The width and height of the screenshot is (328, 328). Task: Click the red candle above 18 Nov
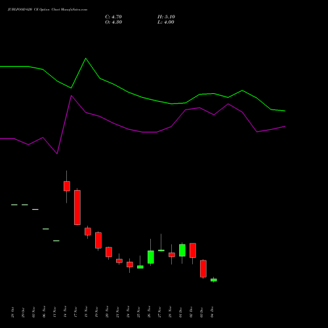point(88,232)
